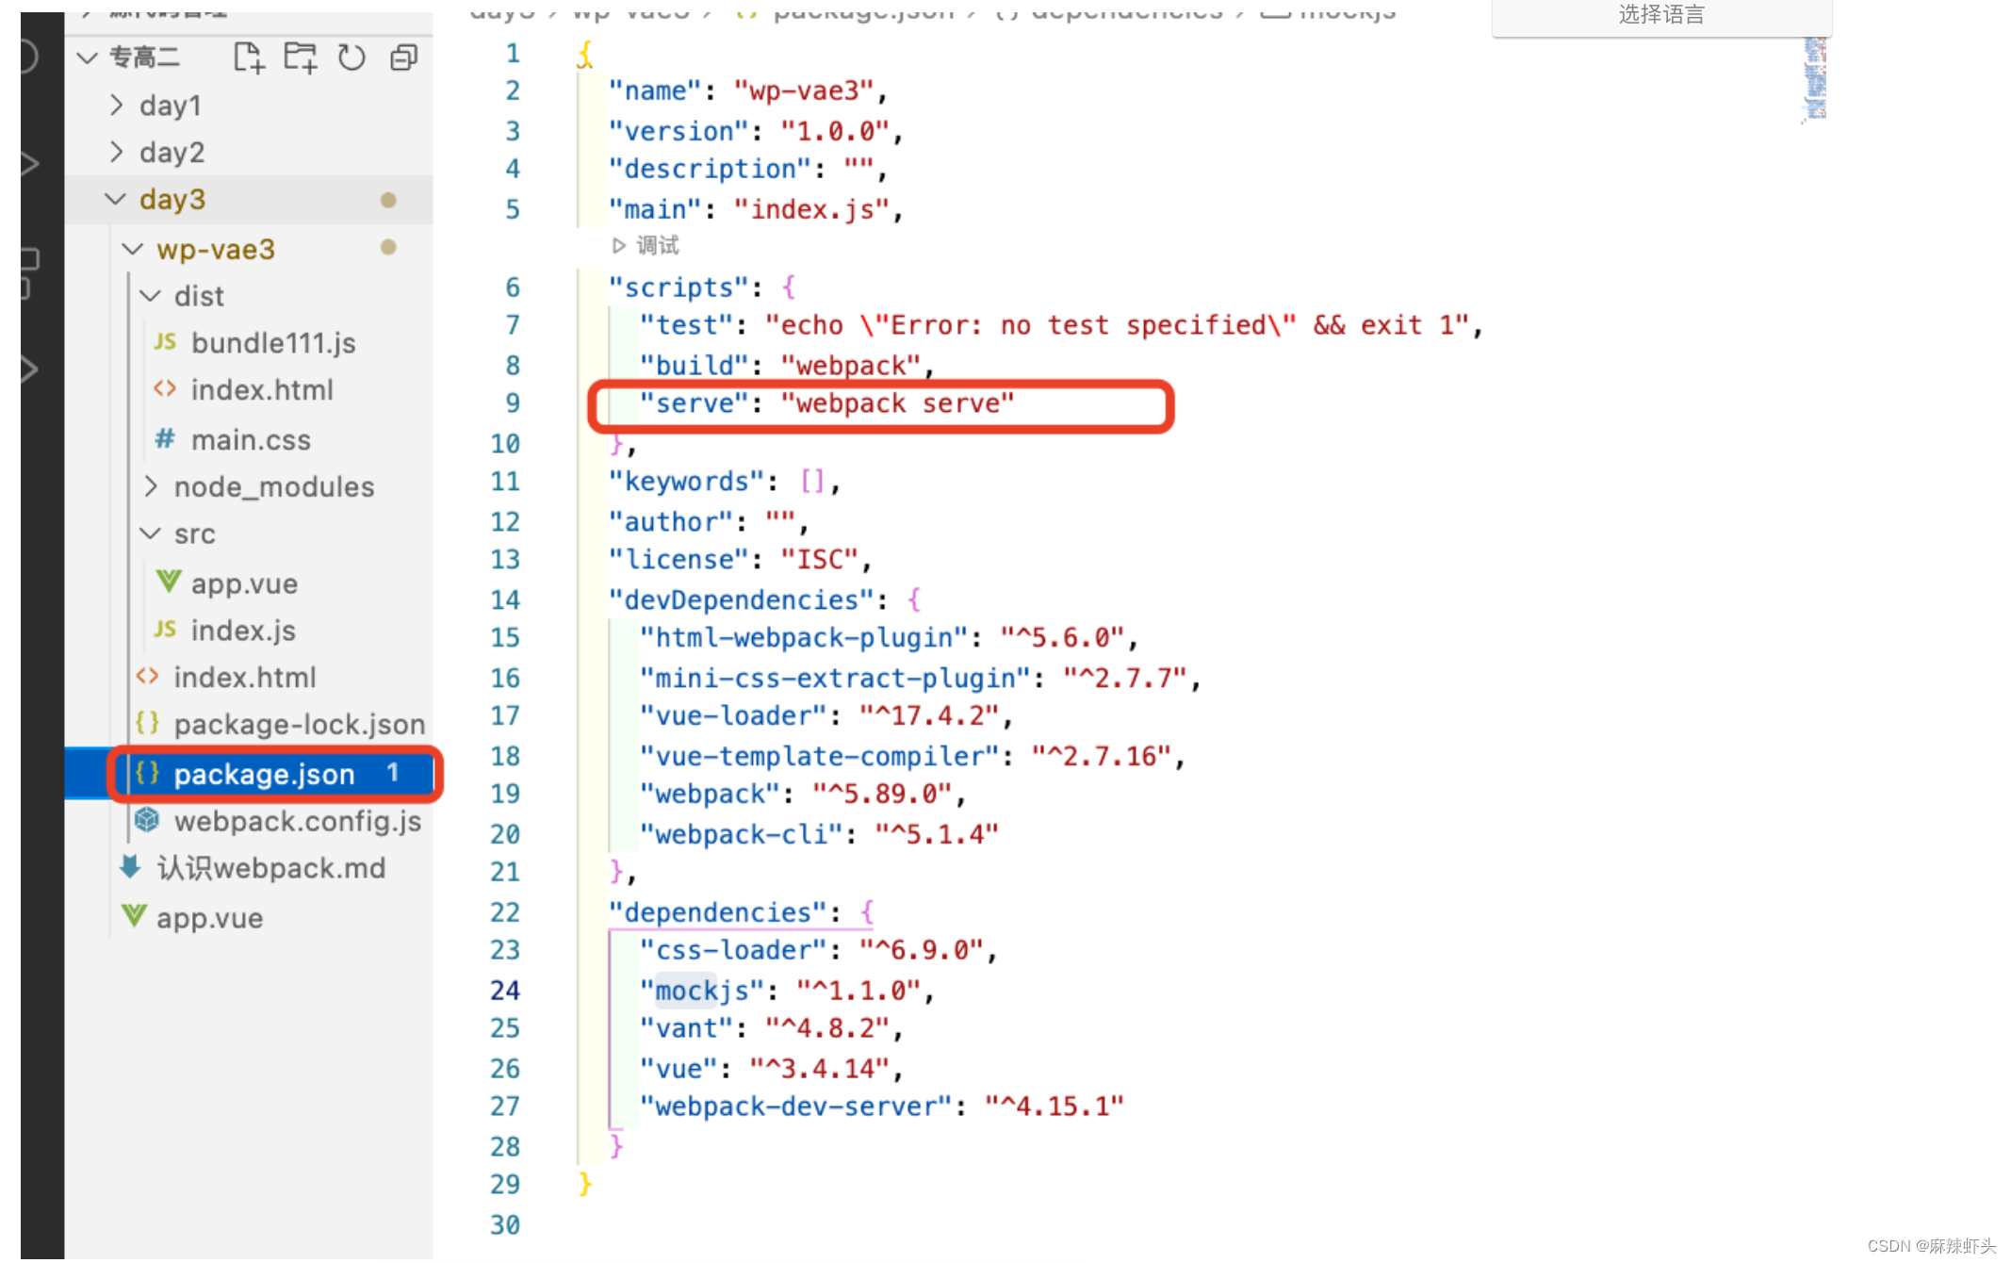The width and height of the screenshot is (2011, 1263).
Task: Click the 调试 debug link above scripts
Action: [x=657, y=246]
